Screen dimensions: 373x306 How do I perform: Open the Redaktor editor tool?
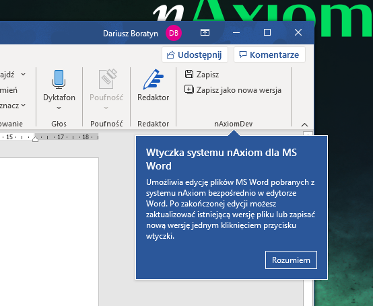click(154, 85)
